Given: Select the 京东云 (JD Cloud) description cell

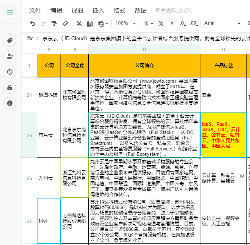Looking at the screenshot, I should pos(144,135).
